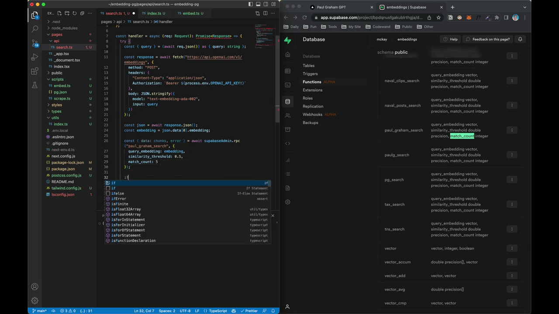The image size is (559, 314).
Task: Open the Search view in VS Code
Action: coord(35,29)
